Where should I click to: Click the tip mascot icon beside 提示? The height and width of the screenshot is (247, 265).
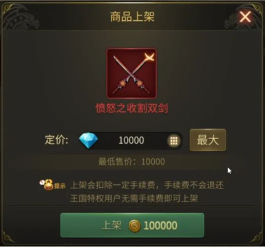(x=47, y=184)
